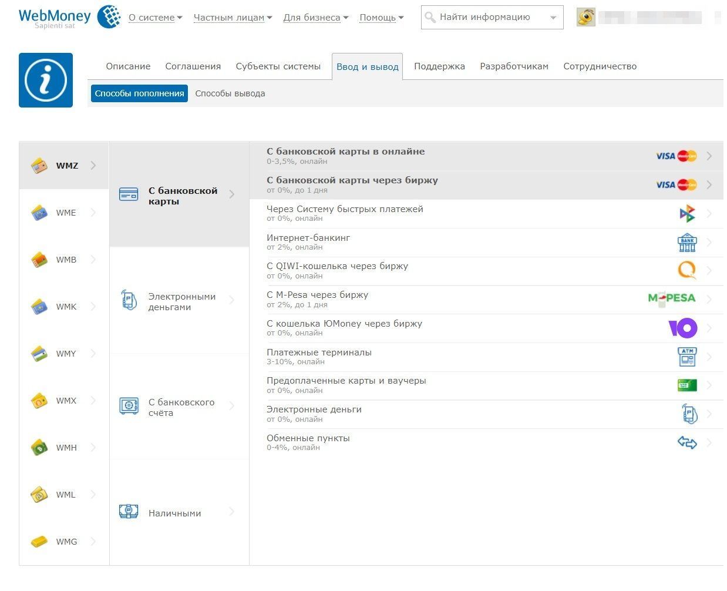Click the ЮMoney purple logo icon

click(682, 328)
